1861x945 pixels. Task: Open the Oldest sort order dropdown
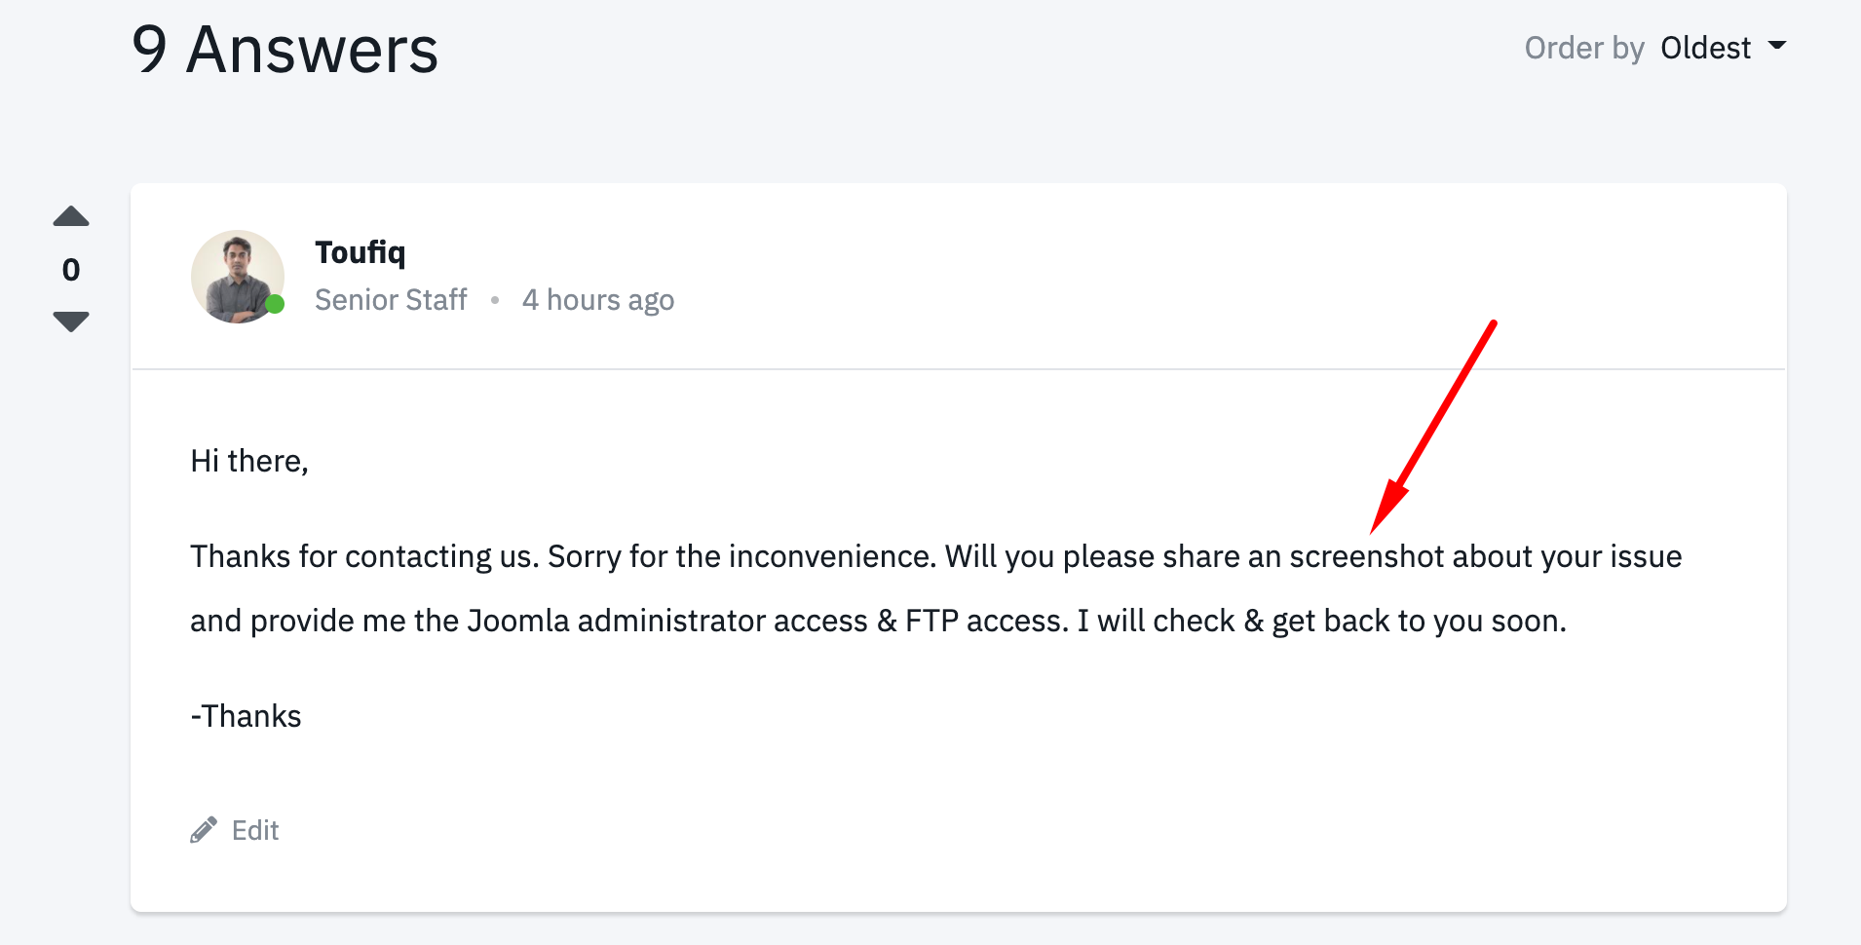1706,48
